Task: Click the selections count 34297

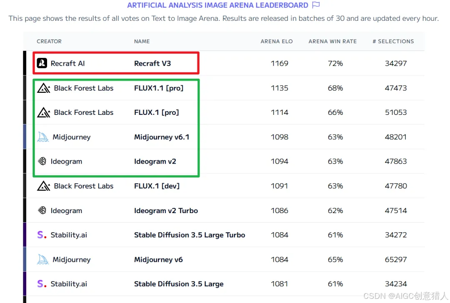Action: point(396,63)
